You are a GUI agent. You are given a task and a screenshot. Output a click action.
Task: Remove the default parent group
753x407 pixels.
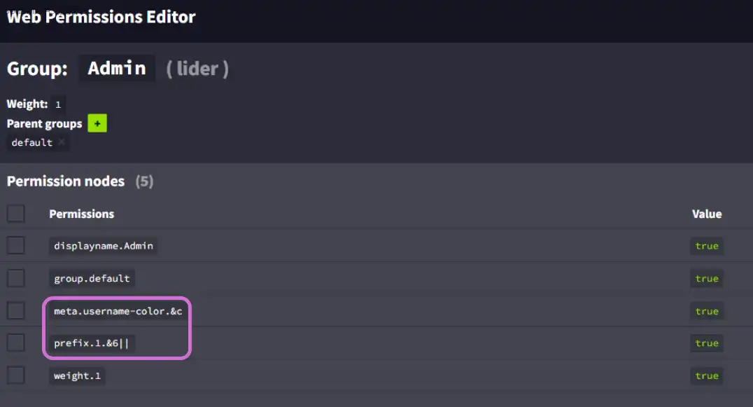pyautogui.click(x=62, y=142)
